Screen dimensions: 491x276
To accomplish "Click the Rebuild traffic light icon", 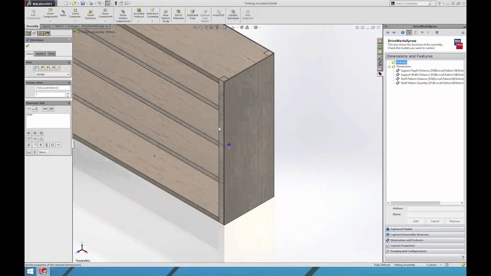I will coord(116,3).
